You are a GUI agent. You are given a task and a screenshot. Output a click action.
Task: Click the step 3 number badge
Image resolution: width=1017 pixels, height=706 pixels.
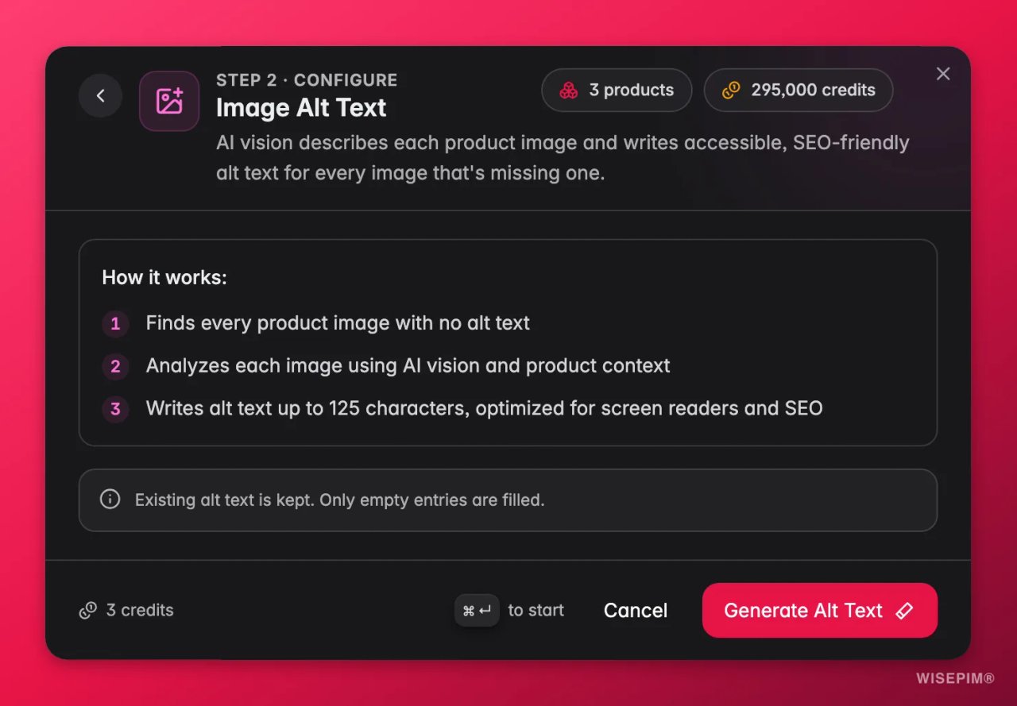click(115, 409)
